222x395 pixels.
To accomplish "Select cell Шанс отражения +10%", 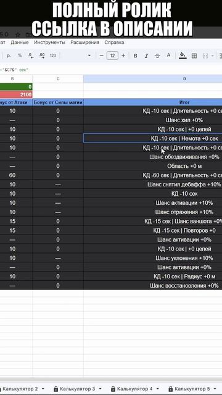I will [x=153, y=212].
